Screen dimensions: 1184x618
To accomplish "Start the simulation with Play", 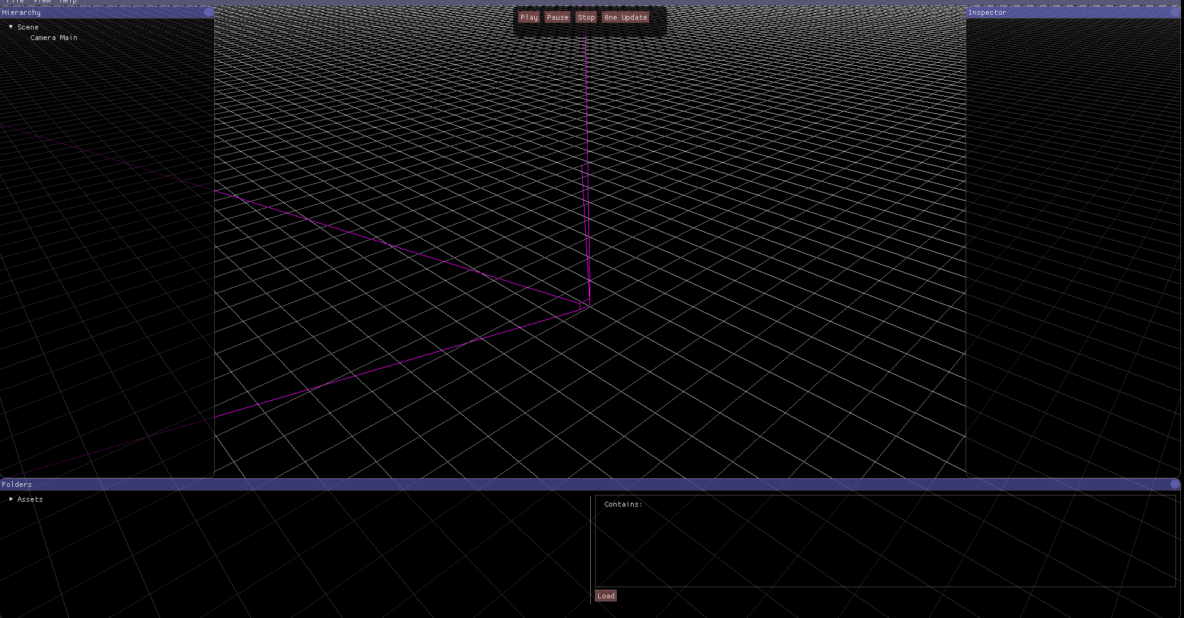I will click(529, 17).
